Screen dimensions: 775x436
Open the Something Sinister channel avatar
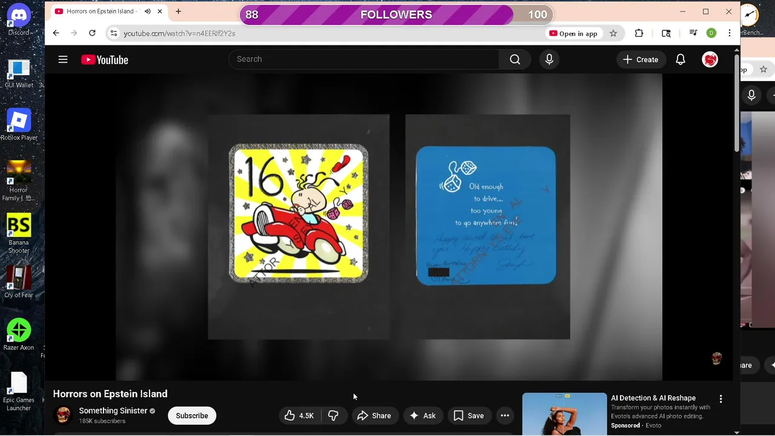pos(63,415)
